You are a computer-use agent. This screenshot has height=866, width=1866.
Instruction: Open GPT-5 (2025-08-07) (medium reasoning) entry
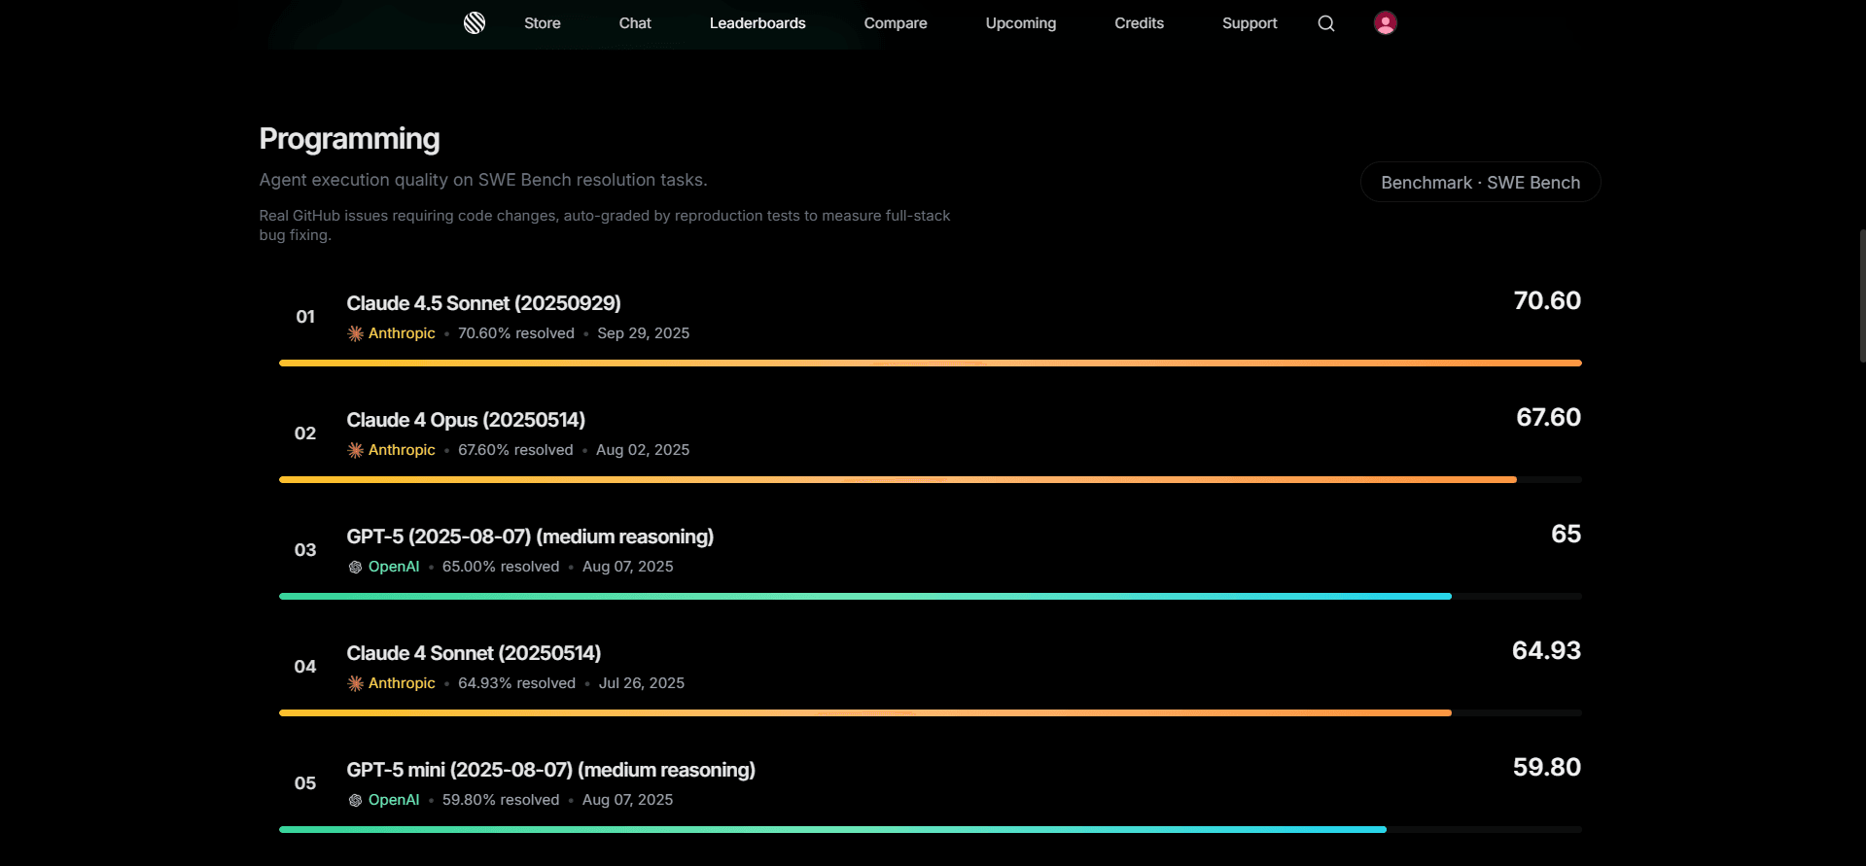[x=530, y=537]
